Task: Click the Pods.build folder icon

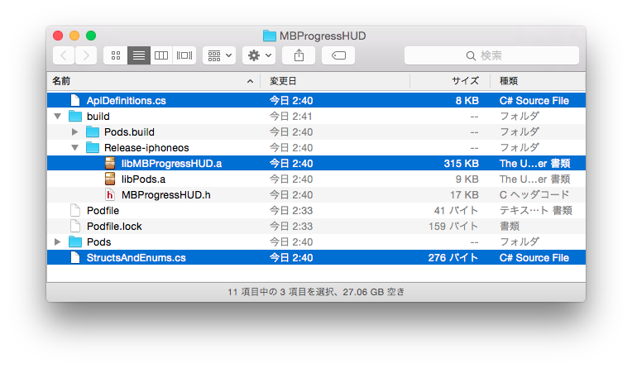Action: pos(93,131)
